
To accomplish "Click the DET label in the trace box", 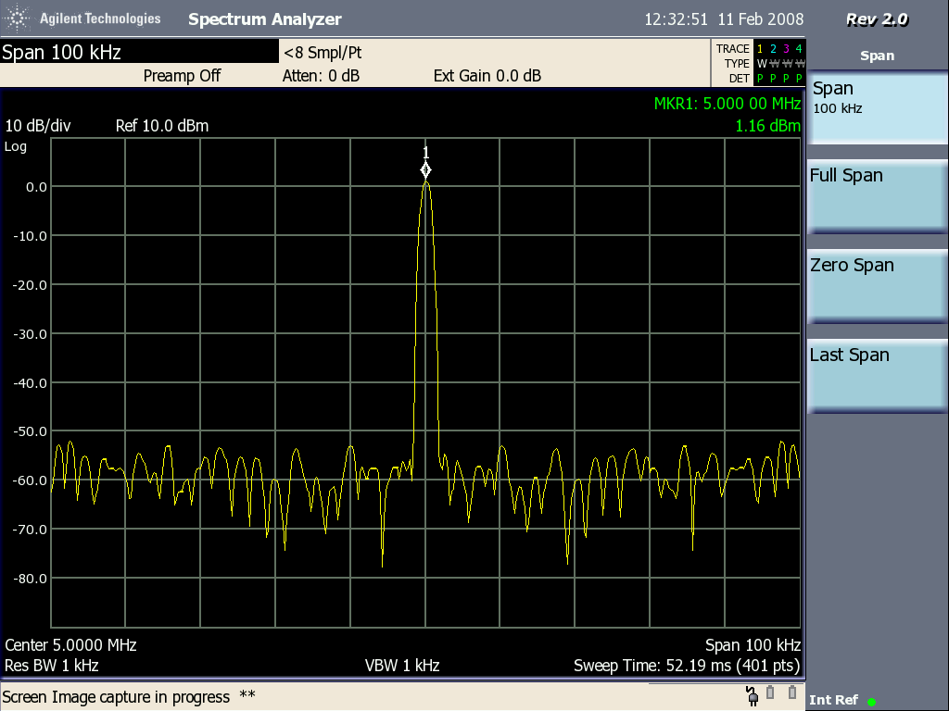I will (x=739, y=79).
